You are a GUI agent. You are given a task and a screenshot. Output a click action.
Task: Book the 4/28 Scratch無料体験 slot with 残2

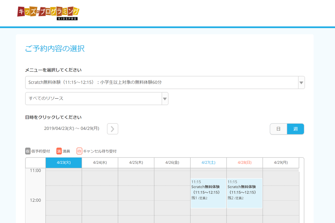click(x=245, y=193)
